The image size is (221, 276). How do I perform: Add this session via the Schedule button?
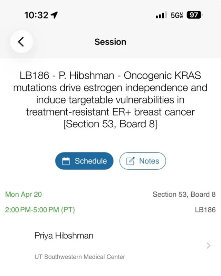pyautogui.click(x=84, y=161)
